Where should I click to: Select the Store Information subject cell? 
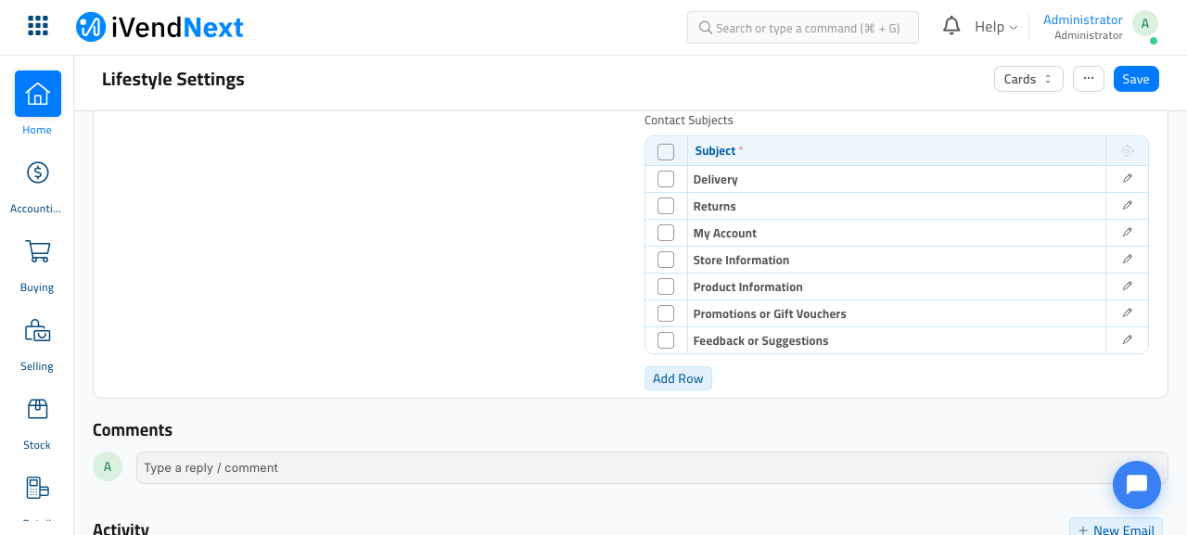(896, 260)
